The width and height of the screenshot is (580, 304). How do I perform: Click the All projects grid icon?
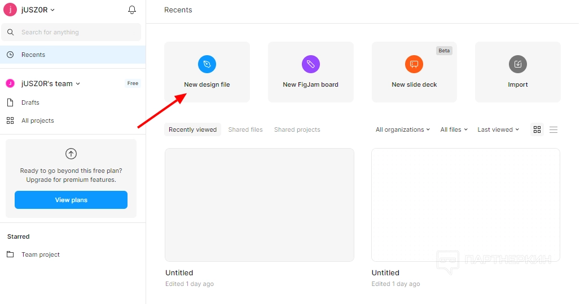click(10, 120)
